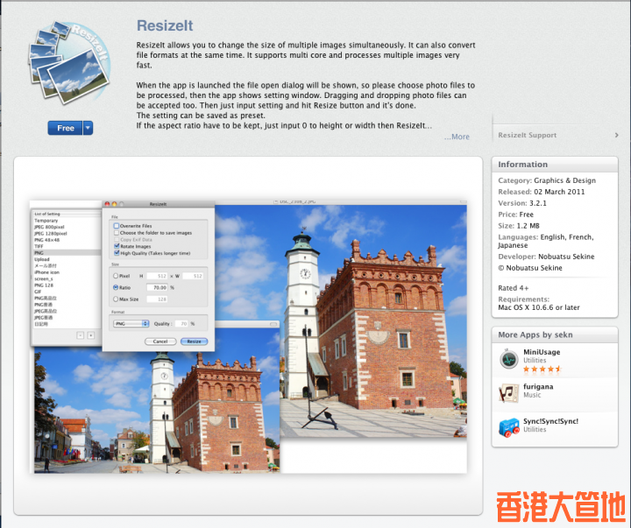Click Developer Nobuatsu Sekine text

click(x=546, y=257)
